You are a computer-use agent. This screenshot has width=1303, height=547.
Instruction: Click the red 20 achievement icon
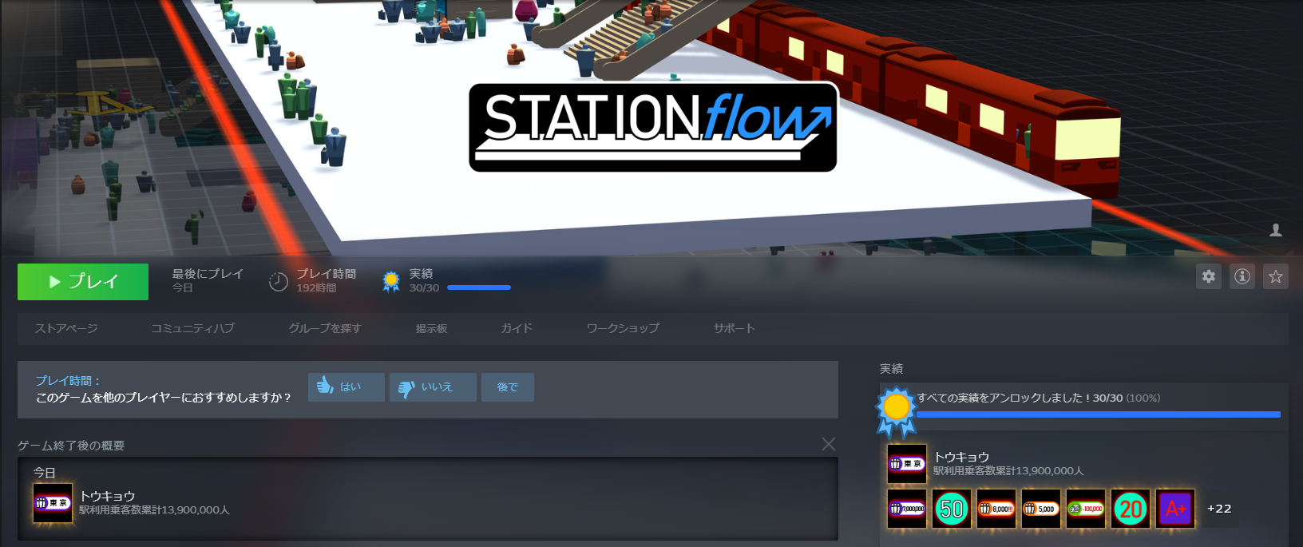(1131, 509)
